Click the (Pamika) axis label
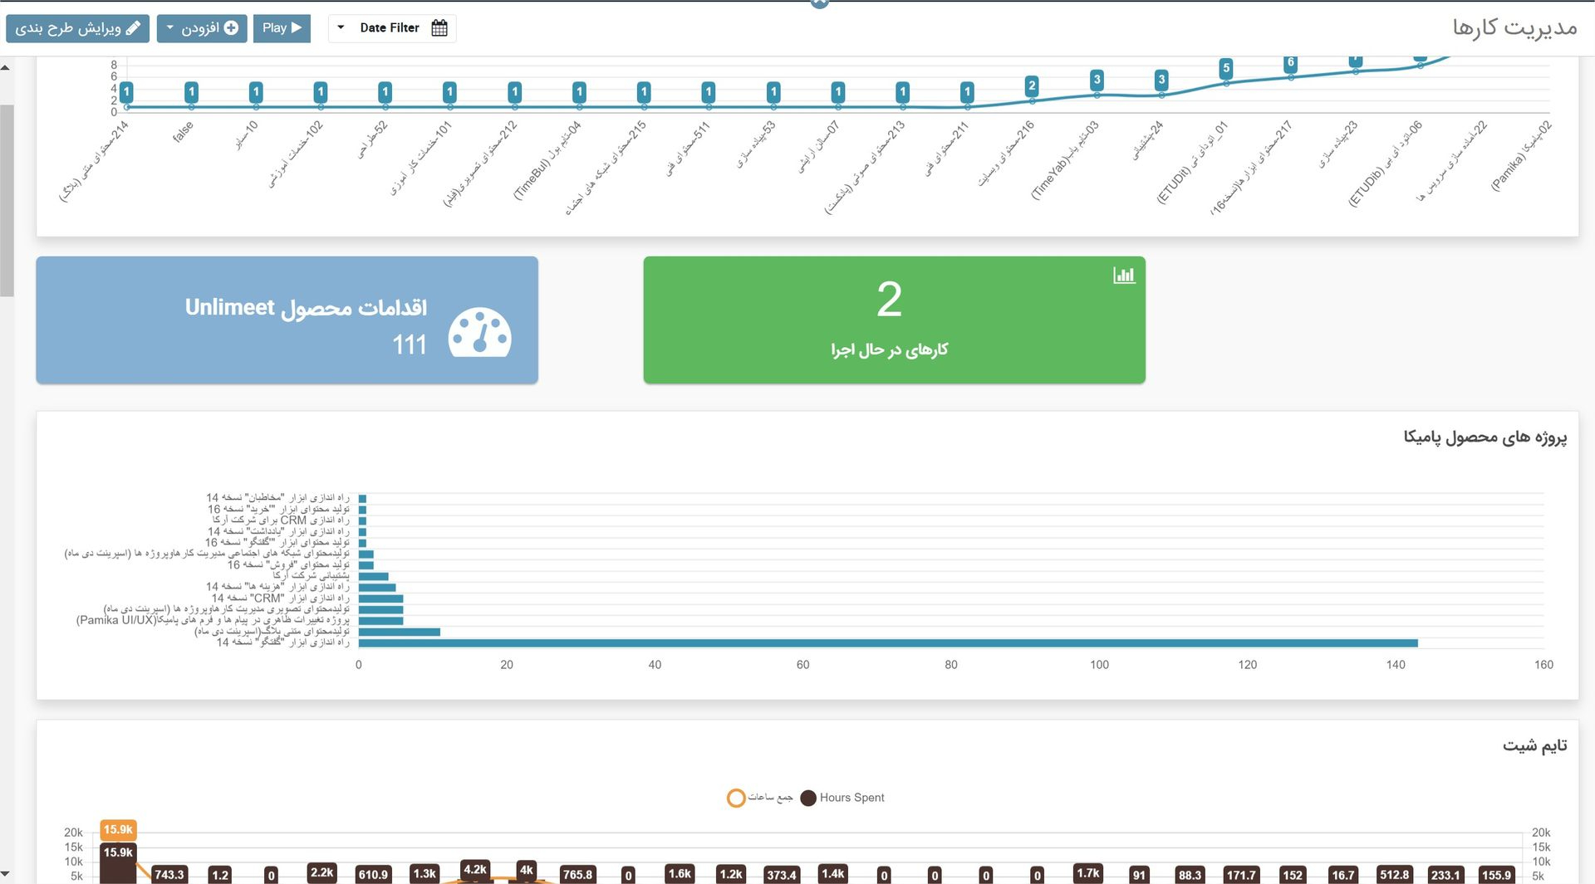This screenshot has width=1595, height=884. pyautogui.click(x=1520, y=157)
